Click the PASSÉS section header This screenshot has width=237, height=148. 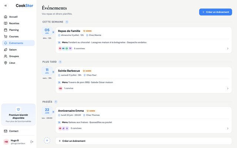click(47, 102)
